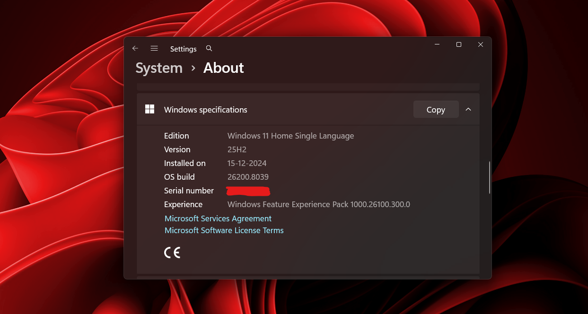The width and height of the screenshot is (588, 314).
Task: Click the Windows specifications panel icon
Action: 149,109
